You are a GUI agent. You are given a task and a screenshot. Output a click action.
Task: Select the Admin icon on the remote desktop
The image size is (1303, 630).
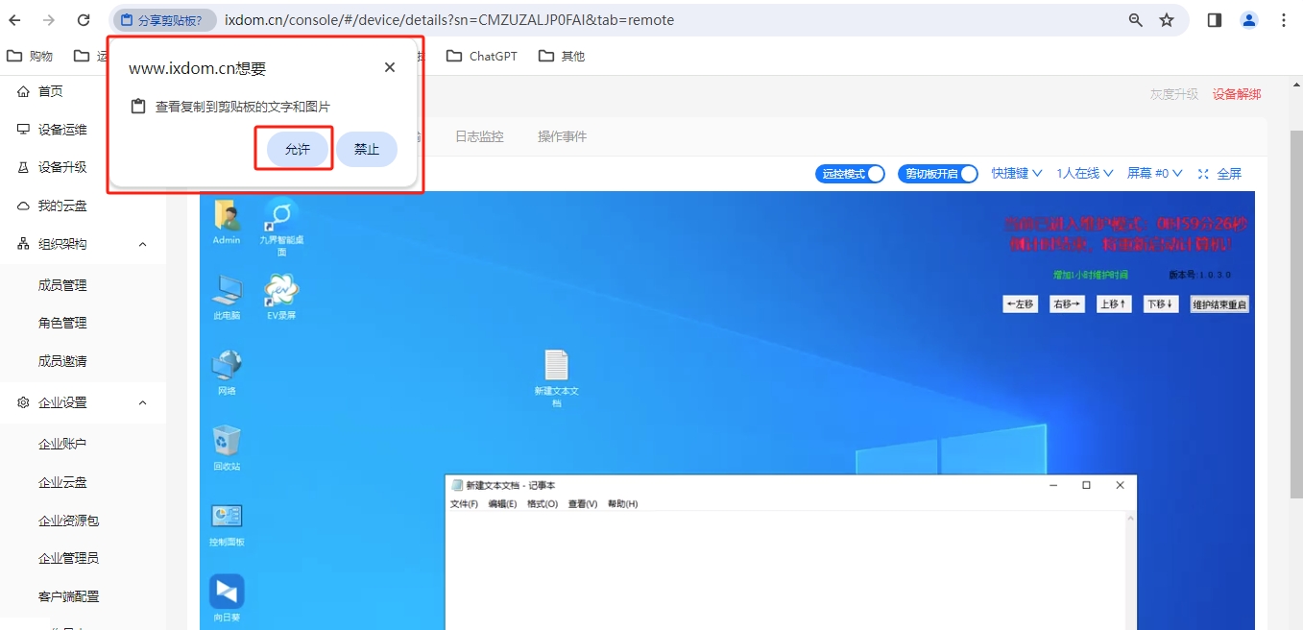pos(227,222)
